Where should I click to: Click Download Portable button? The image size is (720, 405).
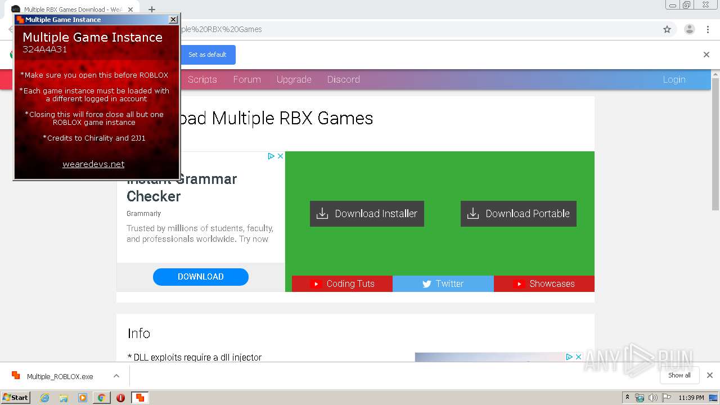[519, 214]
